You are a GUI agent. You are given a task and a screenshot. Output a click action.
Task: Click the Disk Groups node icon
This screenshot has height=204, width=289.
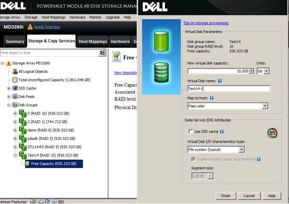coord(15,105)
